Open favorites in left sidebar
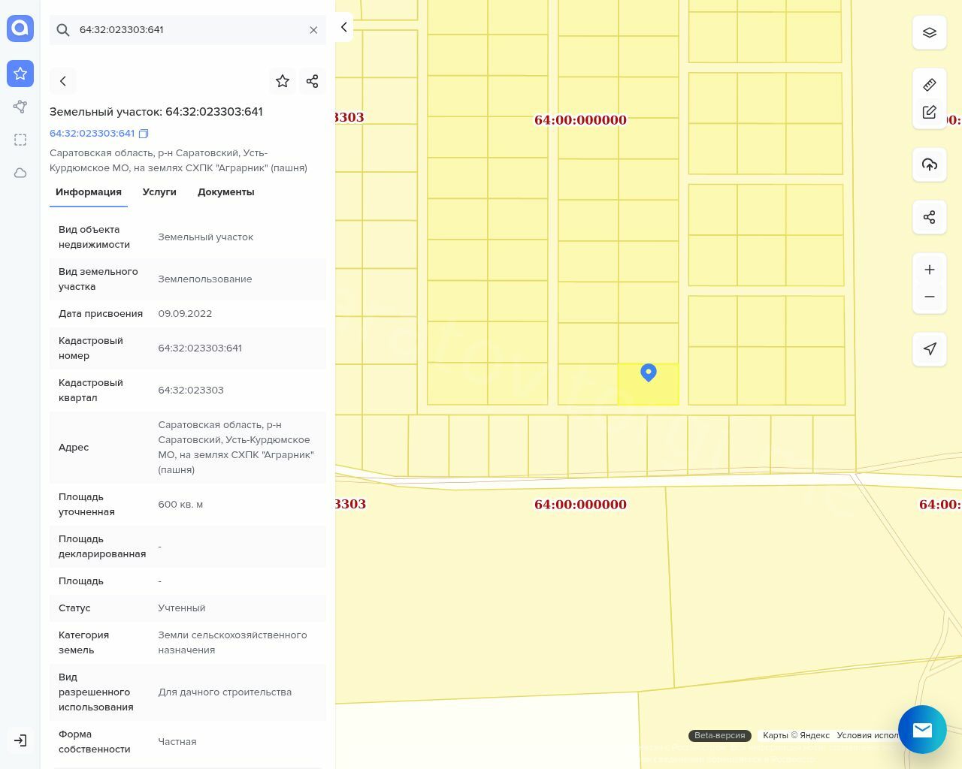The width and height of the screenshot is (962, 769). pos(20,74)
